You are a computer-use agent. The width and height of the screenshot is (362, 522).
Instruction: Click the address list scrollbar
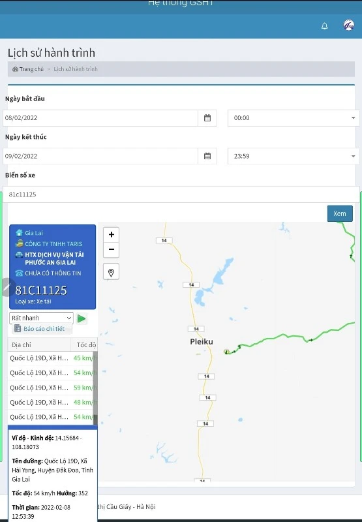(95, 388)
